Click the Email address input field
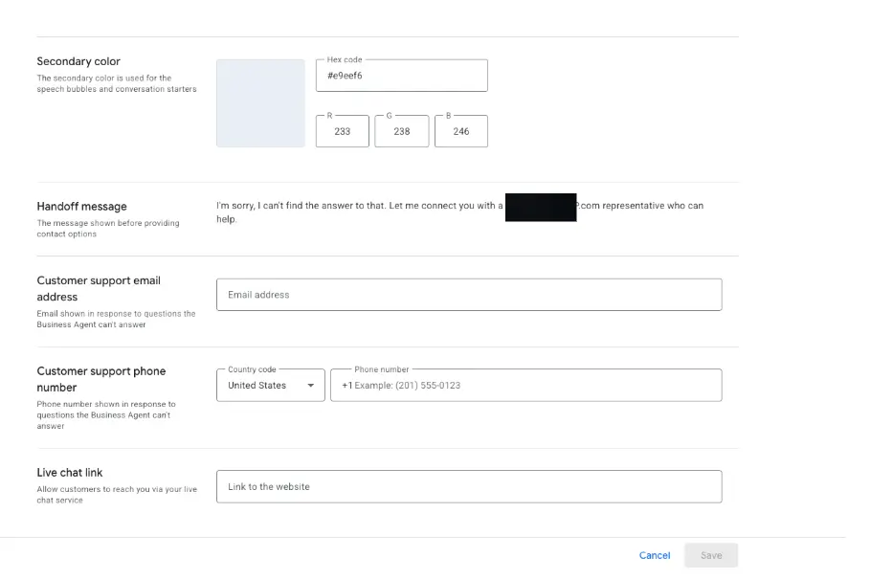870x580 pixels. tap(469, 294)
